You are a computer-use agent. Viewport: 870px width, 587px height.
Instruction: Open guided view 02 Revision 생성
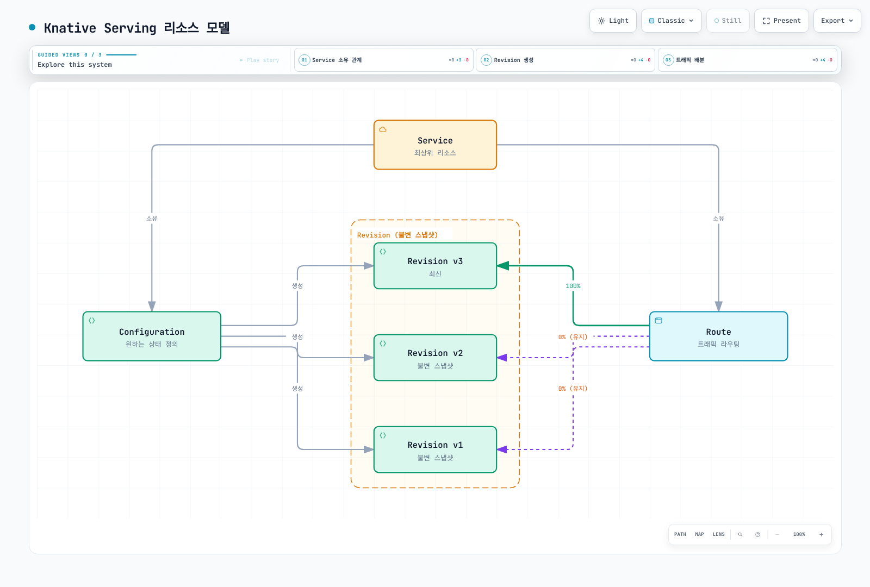point(565,60)
